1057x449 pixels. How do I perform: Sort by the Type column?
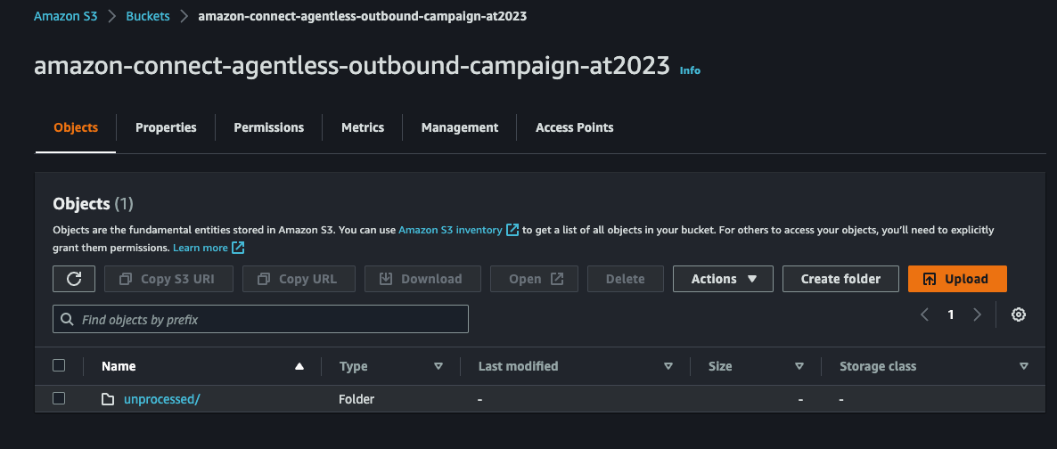[438, 366]
